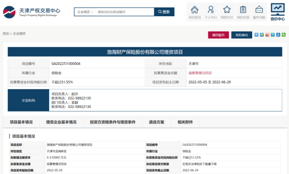This screenshot has width=289, height=174.
Task: Go to 个人中心 personal center icon
Action: point(211,12)
